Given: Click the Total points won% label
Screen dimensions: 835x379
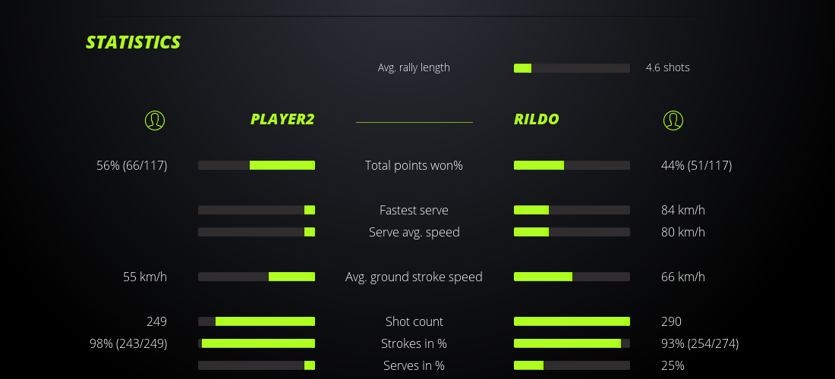Looking at the screenshot, I should [x=414, y=165].
